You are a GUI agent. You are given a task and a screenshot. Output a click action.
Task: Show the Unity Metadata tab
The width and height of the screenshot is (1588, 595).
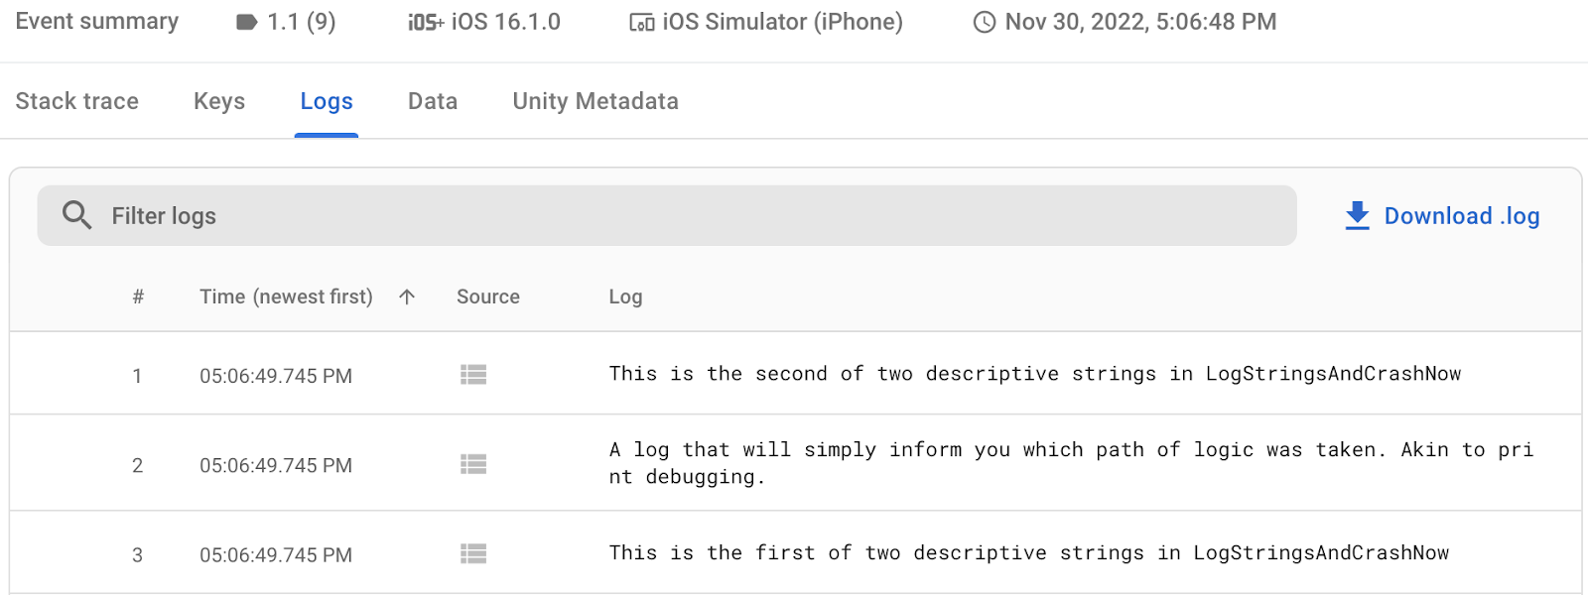point(595,101)
